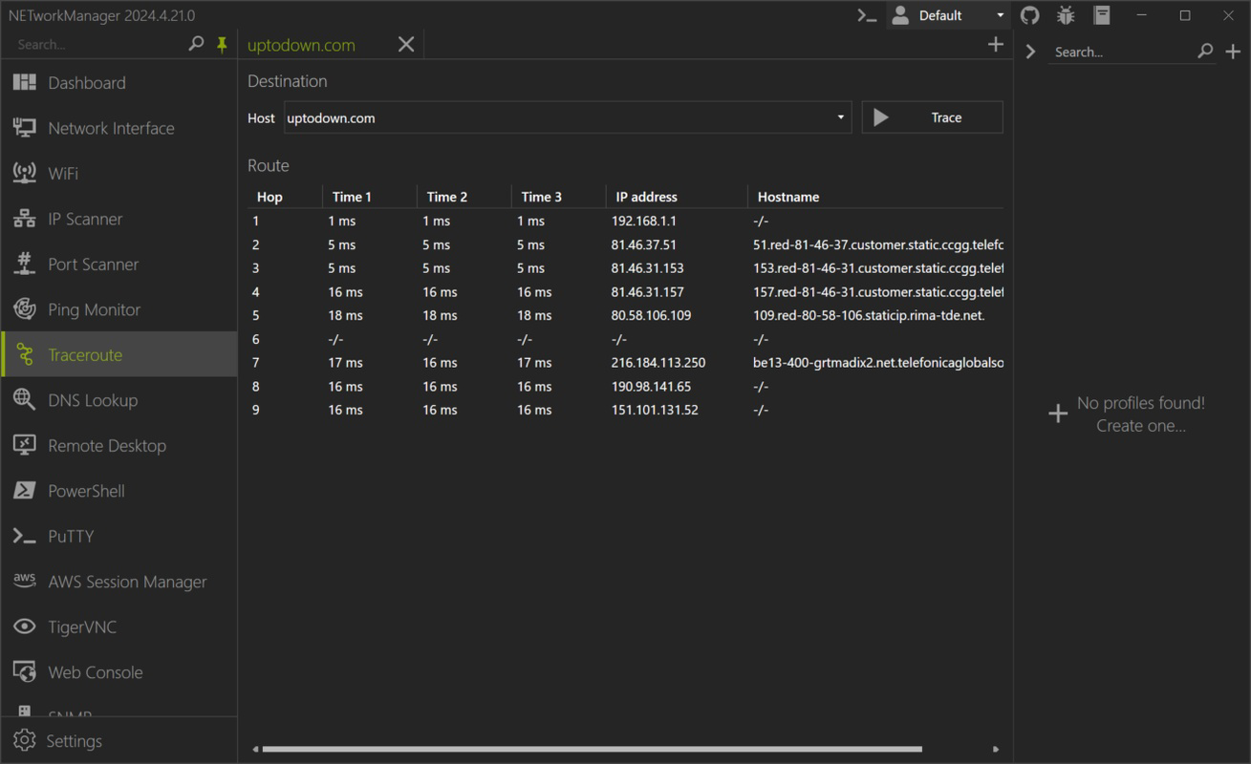This screenshot has height=764, width=1251.
Task: Click the Create one... profile link
Action: pyautogui.click(x=1141, y=426)
